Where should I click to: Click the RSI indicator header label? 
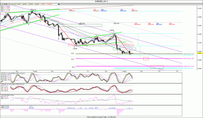pyautogui.click(x=7, y=95)
